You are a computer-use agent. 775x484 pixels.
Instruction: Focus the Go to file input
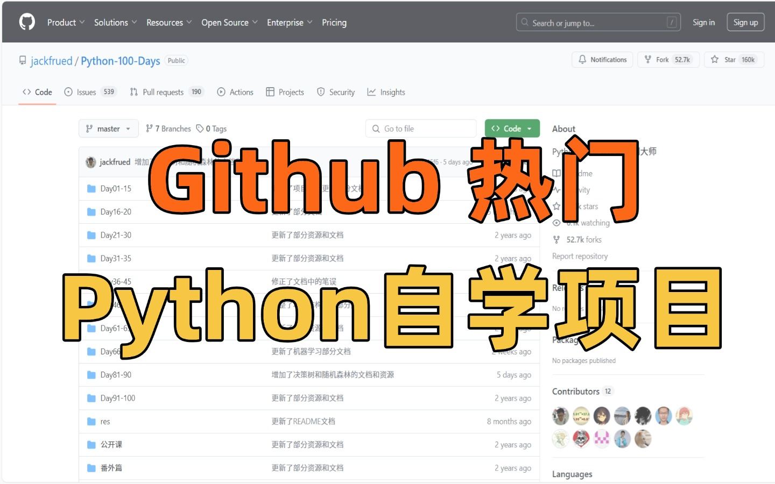[421, 129]
